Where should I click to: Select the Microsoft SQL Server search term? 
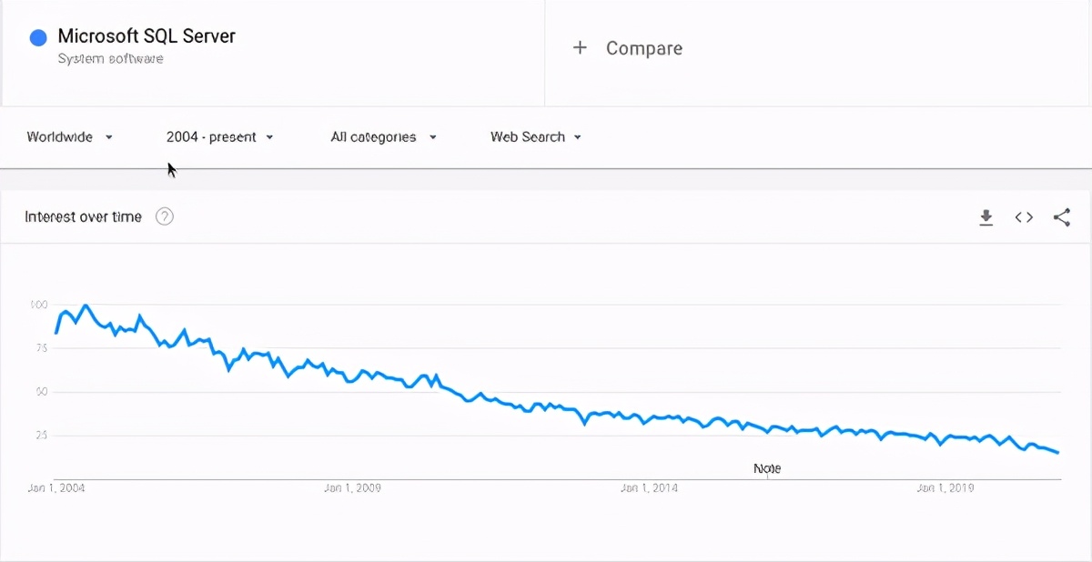point(147,36)
